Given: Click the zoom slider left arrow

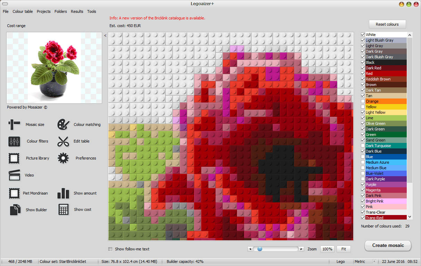Looking at the screenshot, I should (250, 249).
